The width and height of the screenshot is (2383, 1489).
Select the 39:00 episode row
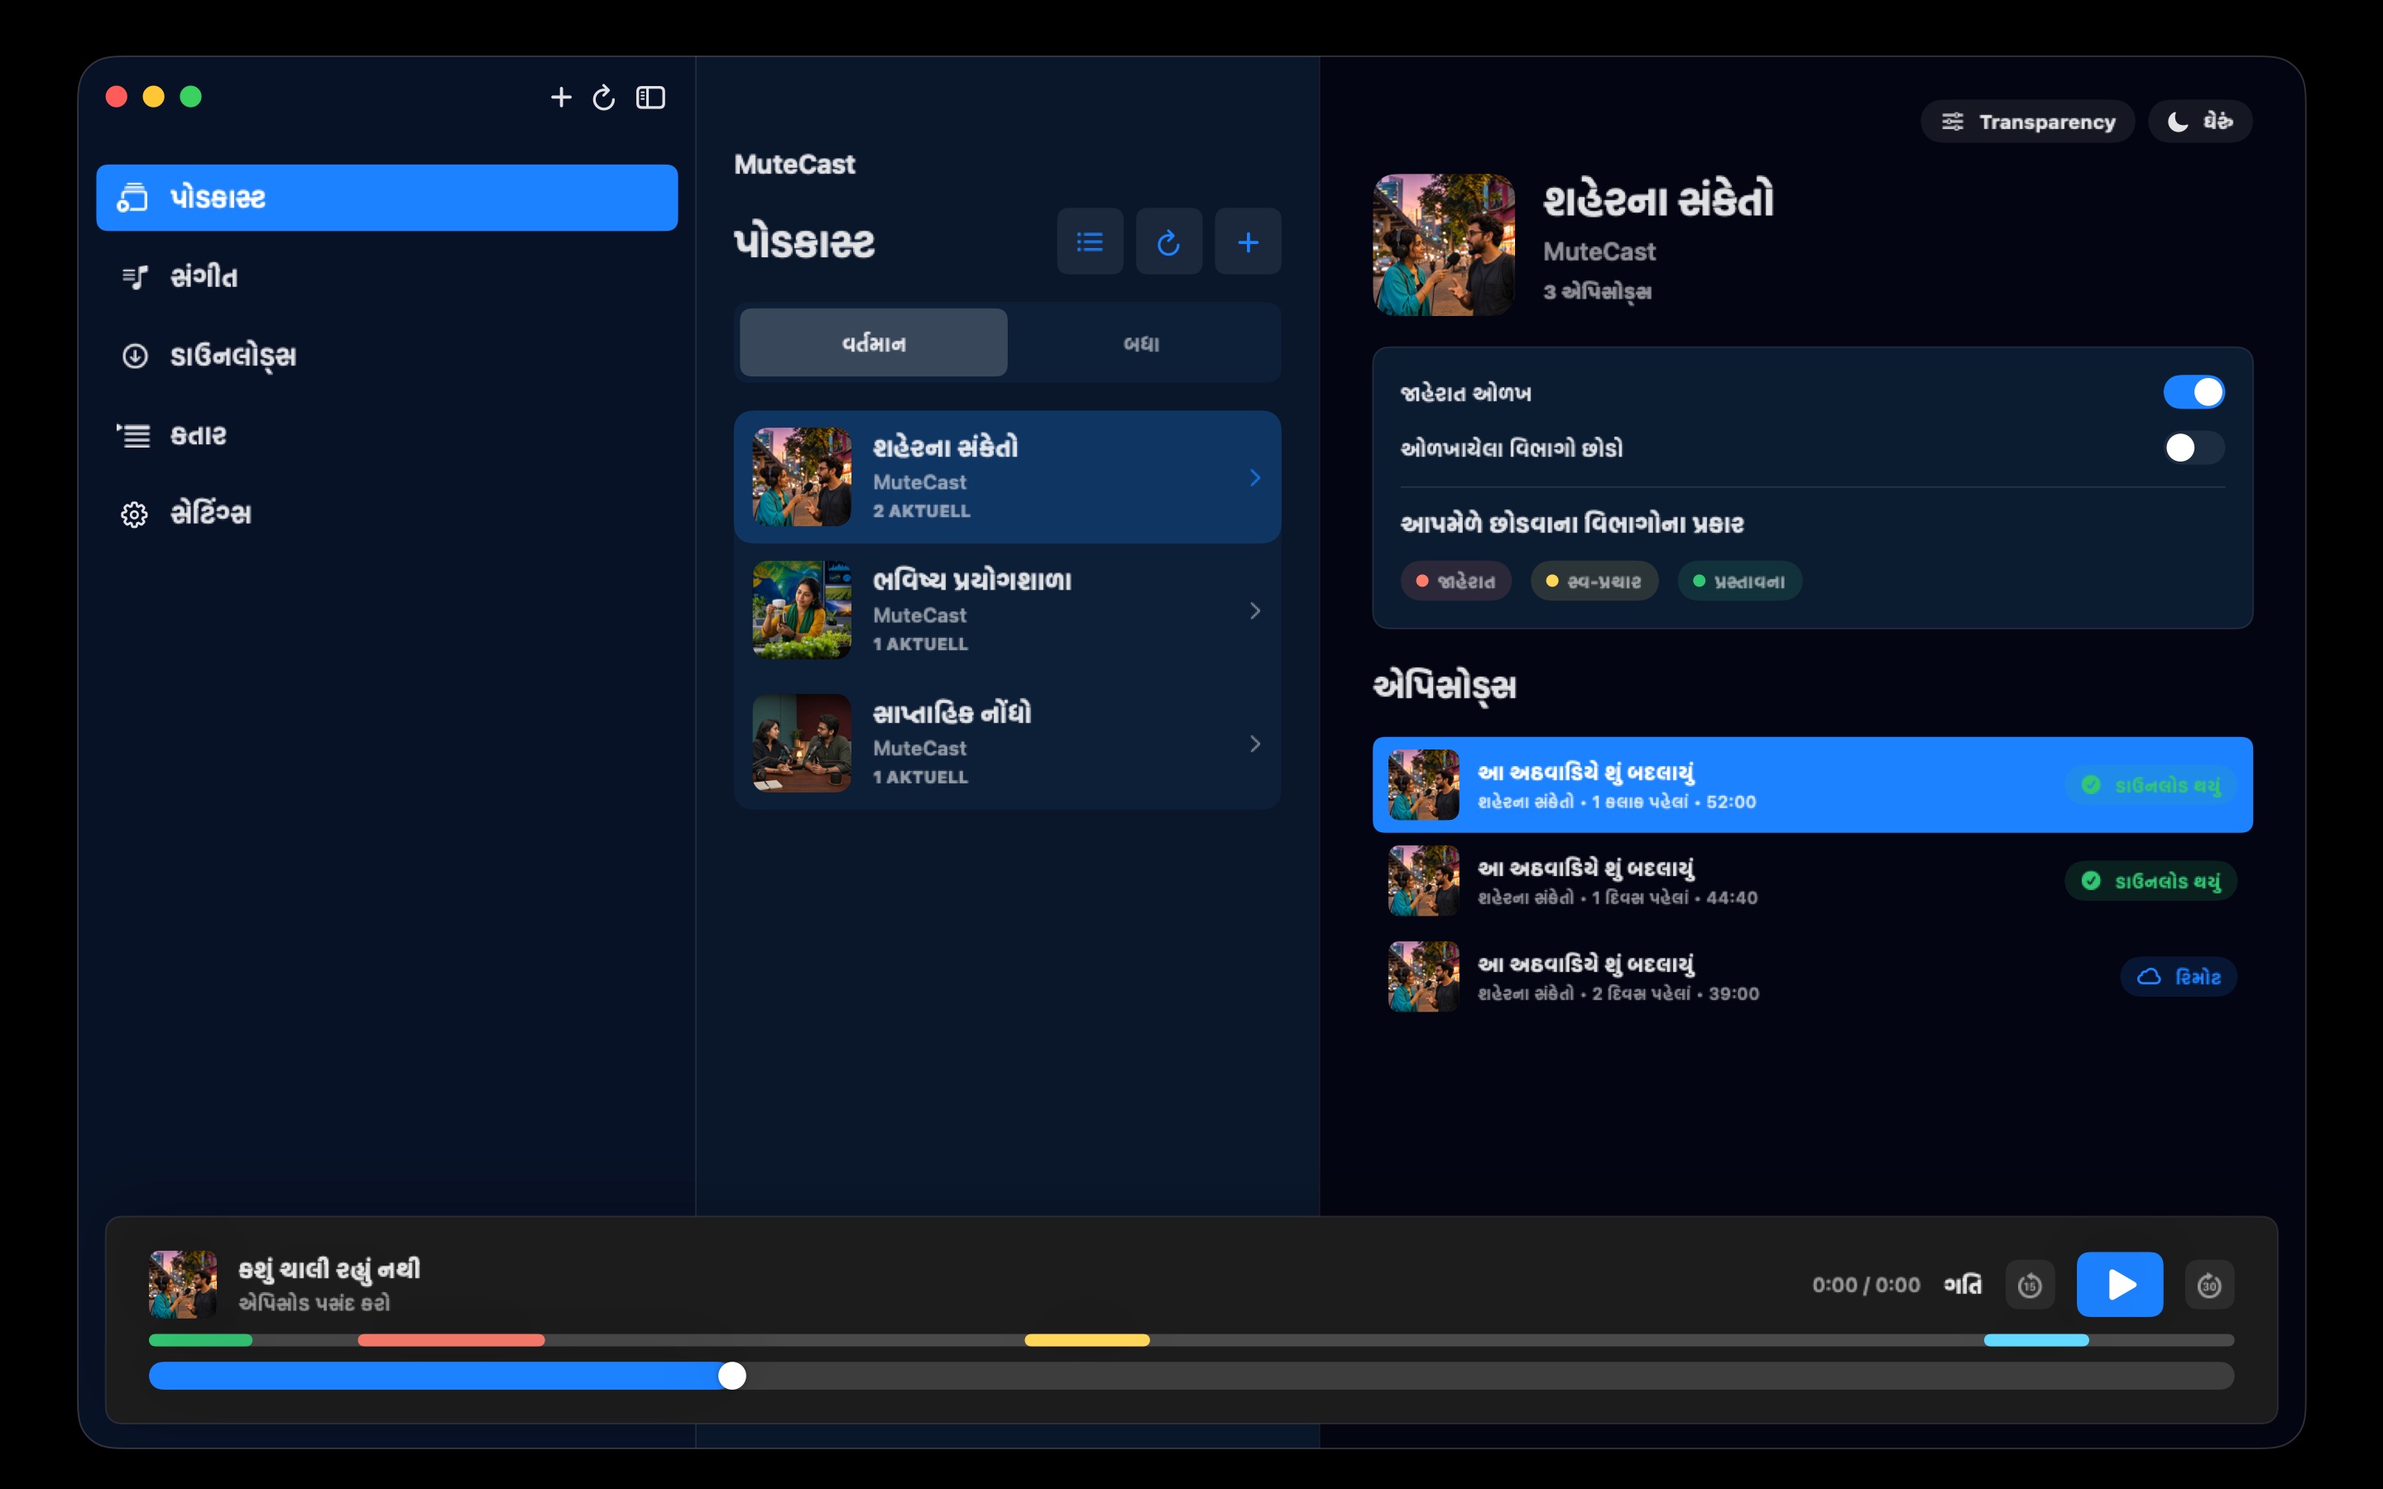point(1812,976)
